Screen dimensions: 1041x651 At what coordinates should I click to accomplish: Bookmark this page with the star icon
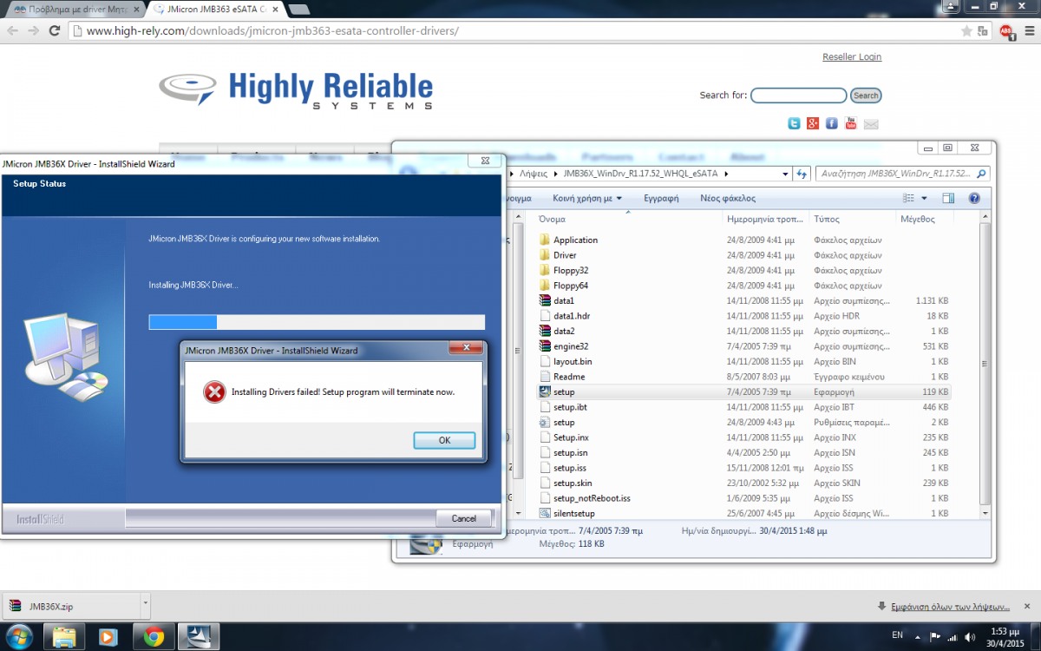[966, 30]
